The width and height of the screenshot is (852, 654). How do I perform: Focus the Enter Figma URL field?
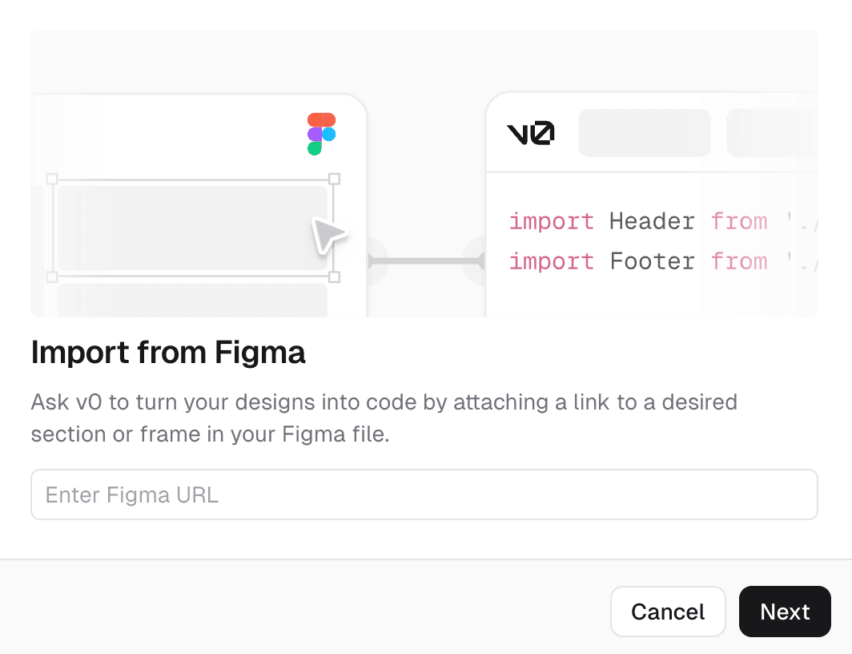tap(424, 495)
